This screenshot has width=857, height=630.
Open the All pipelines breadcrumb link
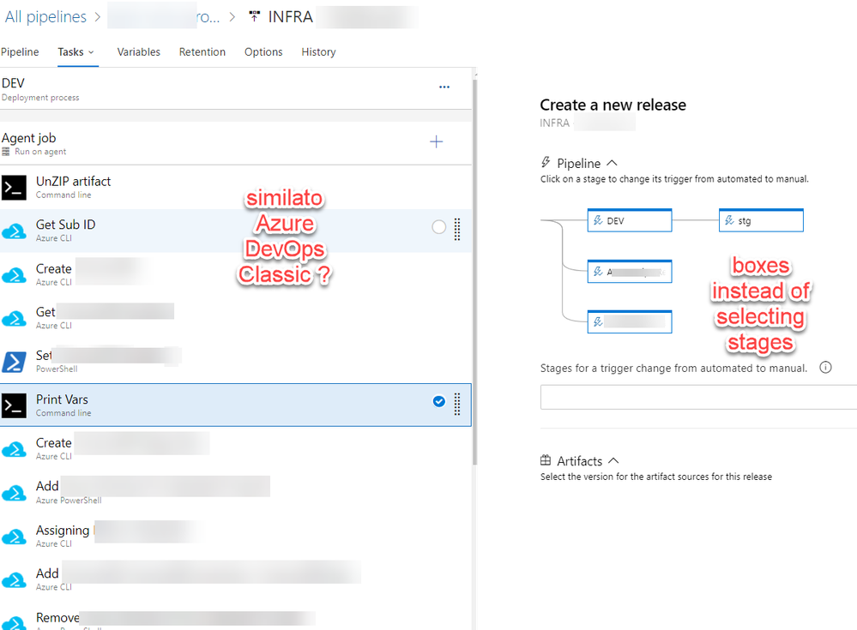[46, 17]
